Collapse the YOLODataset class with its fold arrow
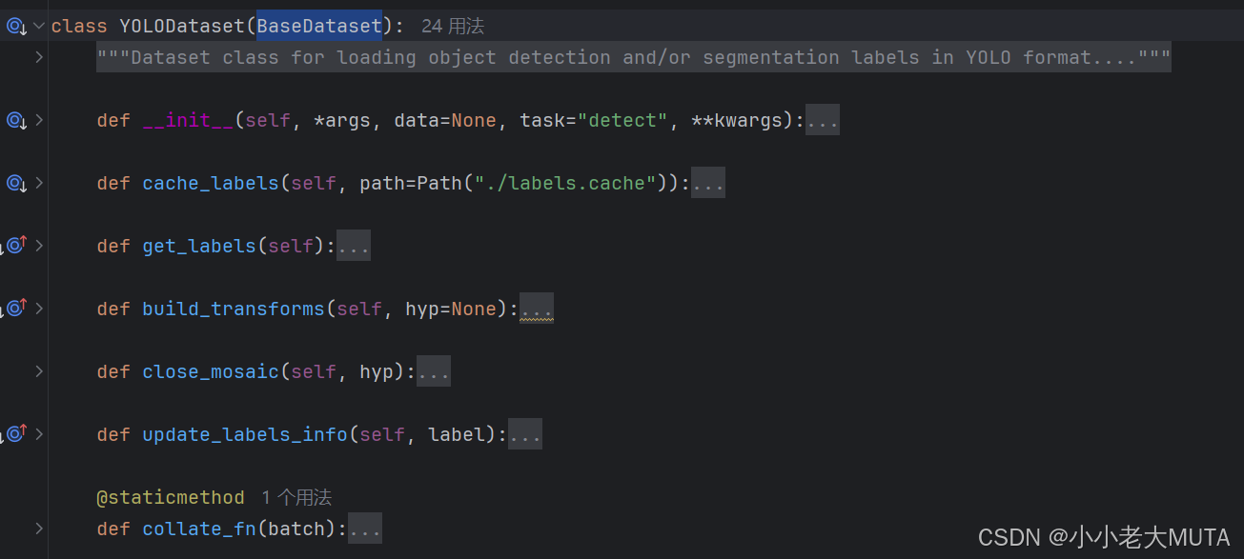1244x559 pixels. coord(39,26)
